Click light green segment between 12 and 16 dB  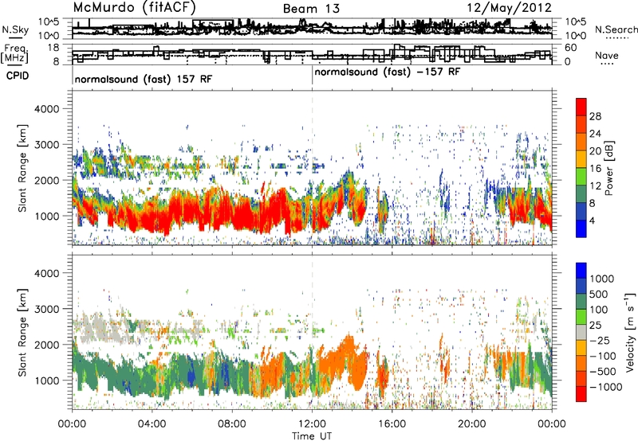[581, 177]
